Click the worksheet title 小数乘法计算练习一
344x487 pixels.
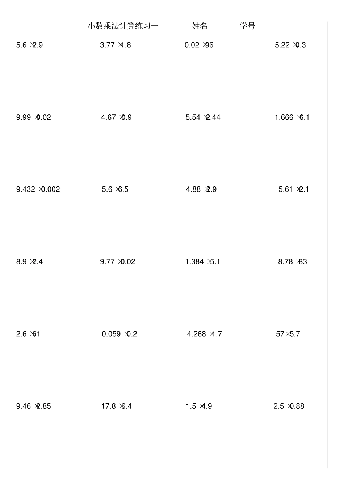[123, 26]
